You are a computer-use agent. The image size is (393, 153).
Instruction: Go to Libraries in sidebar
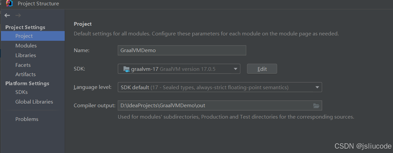pyautogui.click(x=26, y=55)
